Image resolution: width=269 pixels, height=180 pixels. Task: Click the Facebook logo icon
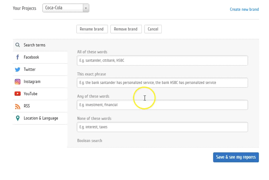(18, 57)
